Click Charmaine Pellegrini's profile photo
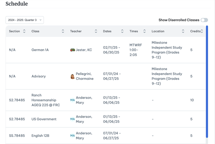The image size is (215, 144). tap(73, 76)
